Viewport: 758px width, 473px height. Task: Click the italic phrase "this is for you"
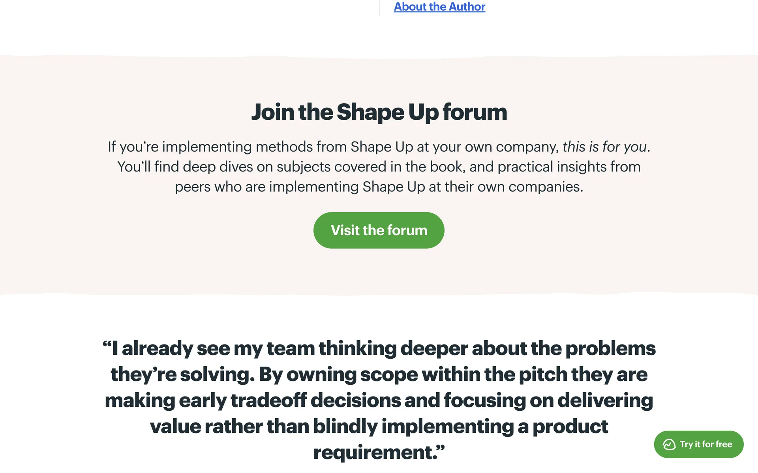coord(604,147)
